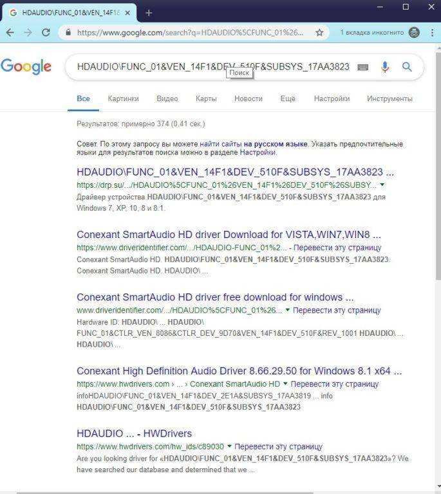Expand arrow beside hwdrivers.com/hw_ids URL

229,446
